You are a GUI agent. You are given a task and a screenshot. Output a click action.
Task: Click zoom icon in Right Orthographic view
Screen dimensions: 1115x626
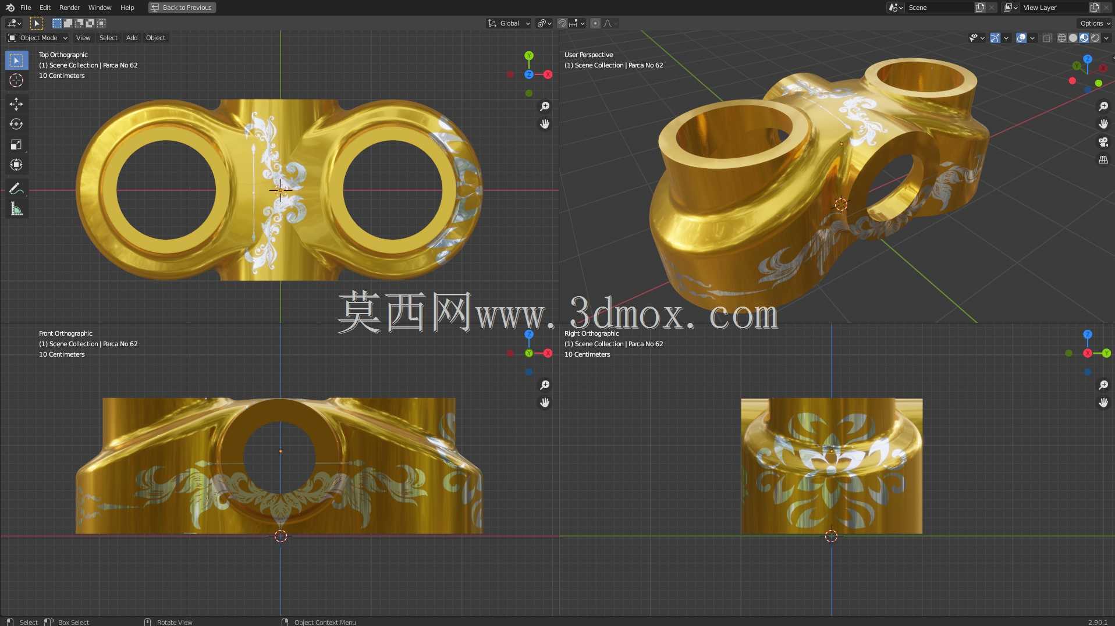(1103, 385)
